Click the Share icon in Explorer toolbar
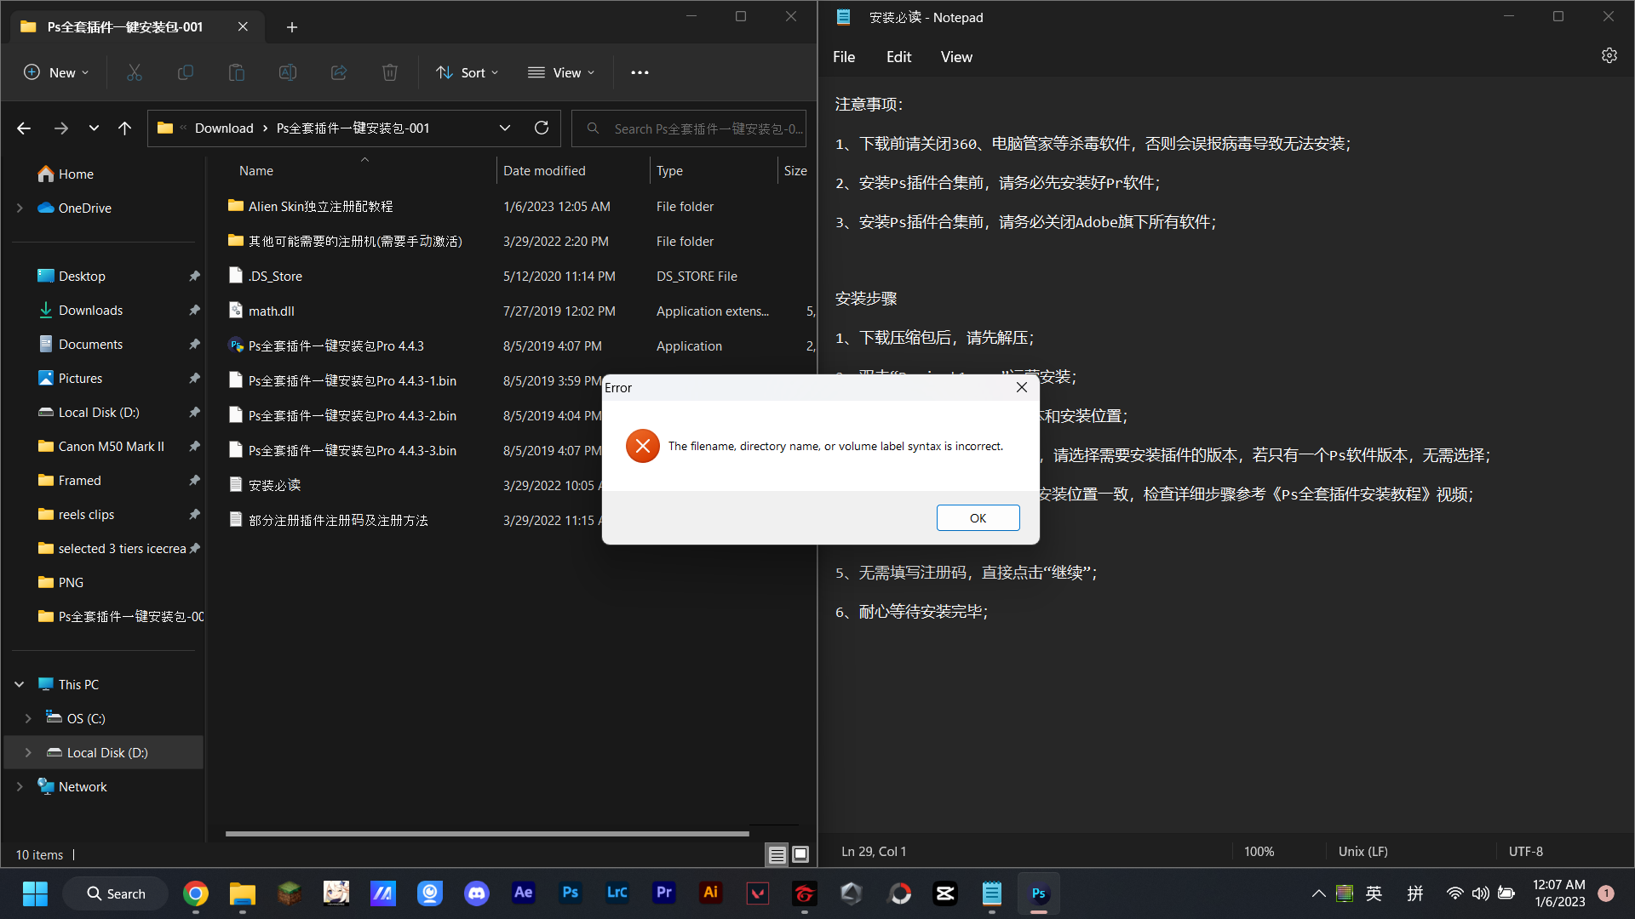Image resolution: width=1635 pixels, height=919 pixels. (x=339, y=72)
